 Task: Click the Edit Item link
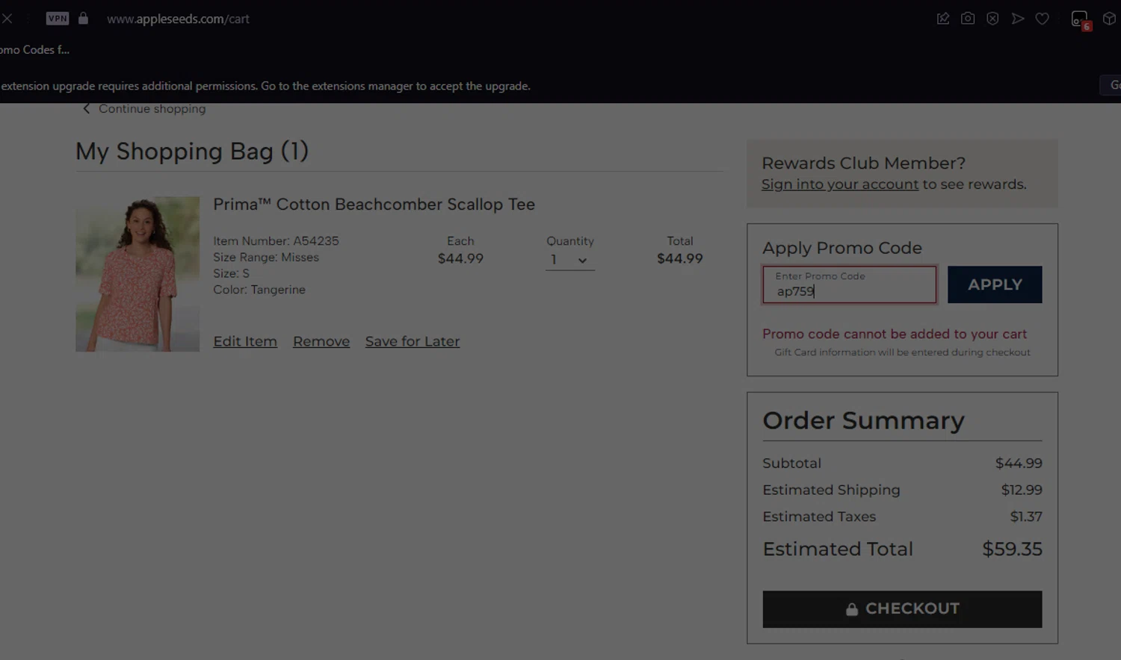pos(245,341)
